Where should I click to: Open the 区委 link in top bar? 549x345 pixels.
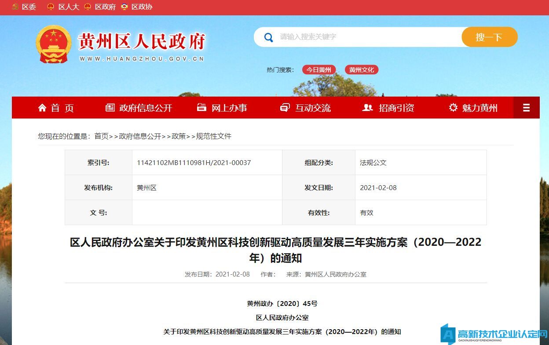(29, 7)
